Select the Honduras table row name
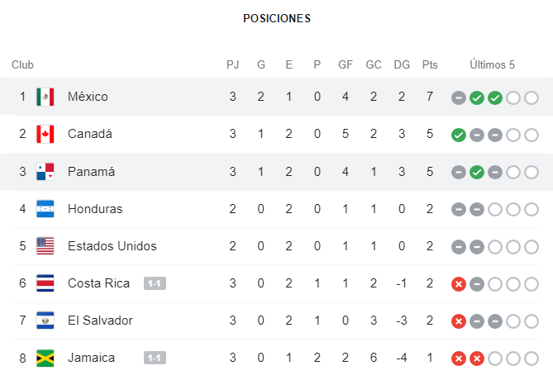553x380 pixels. pos(95,209)
